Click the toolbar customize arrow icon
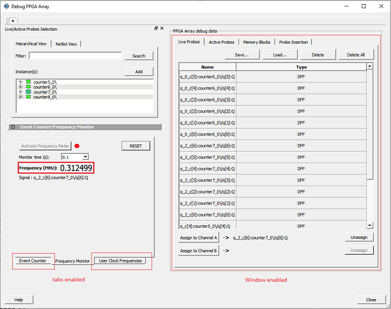Screen dimensions: 391x309 tap(13, 21)
